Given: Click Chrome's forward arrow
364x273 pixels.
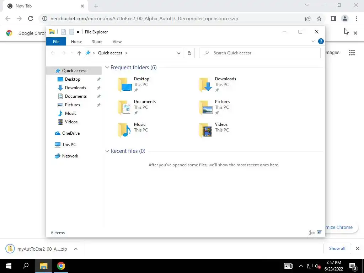Looking at the screenshot, I should 19,18.
